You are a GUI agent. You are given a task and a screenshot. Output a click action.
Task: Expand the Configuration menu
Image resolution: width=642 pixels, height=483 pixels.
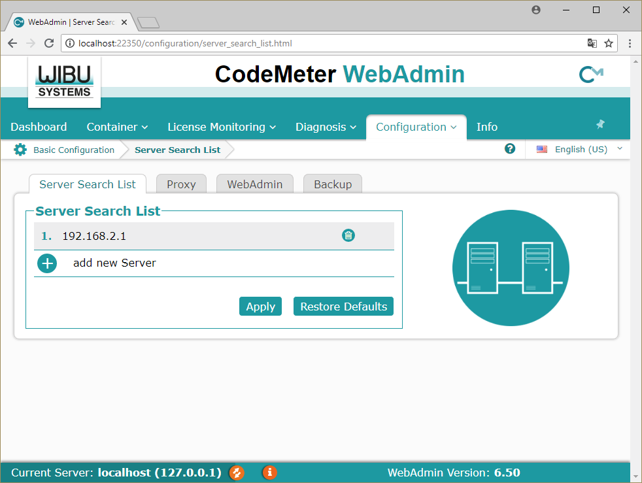[416, 127]
